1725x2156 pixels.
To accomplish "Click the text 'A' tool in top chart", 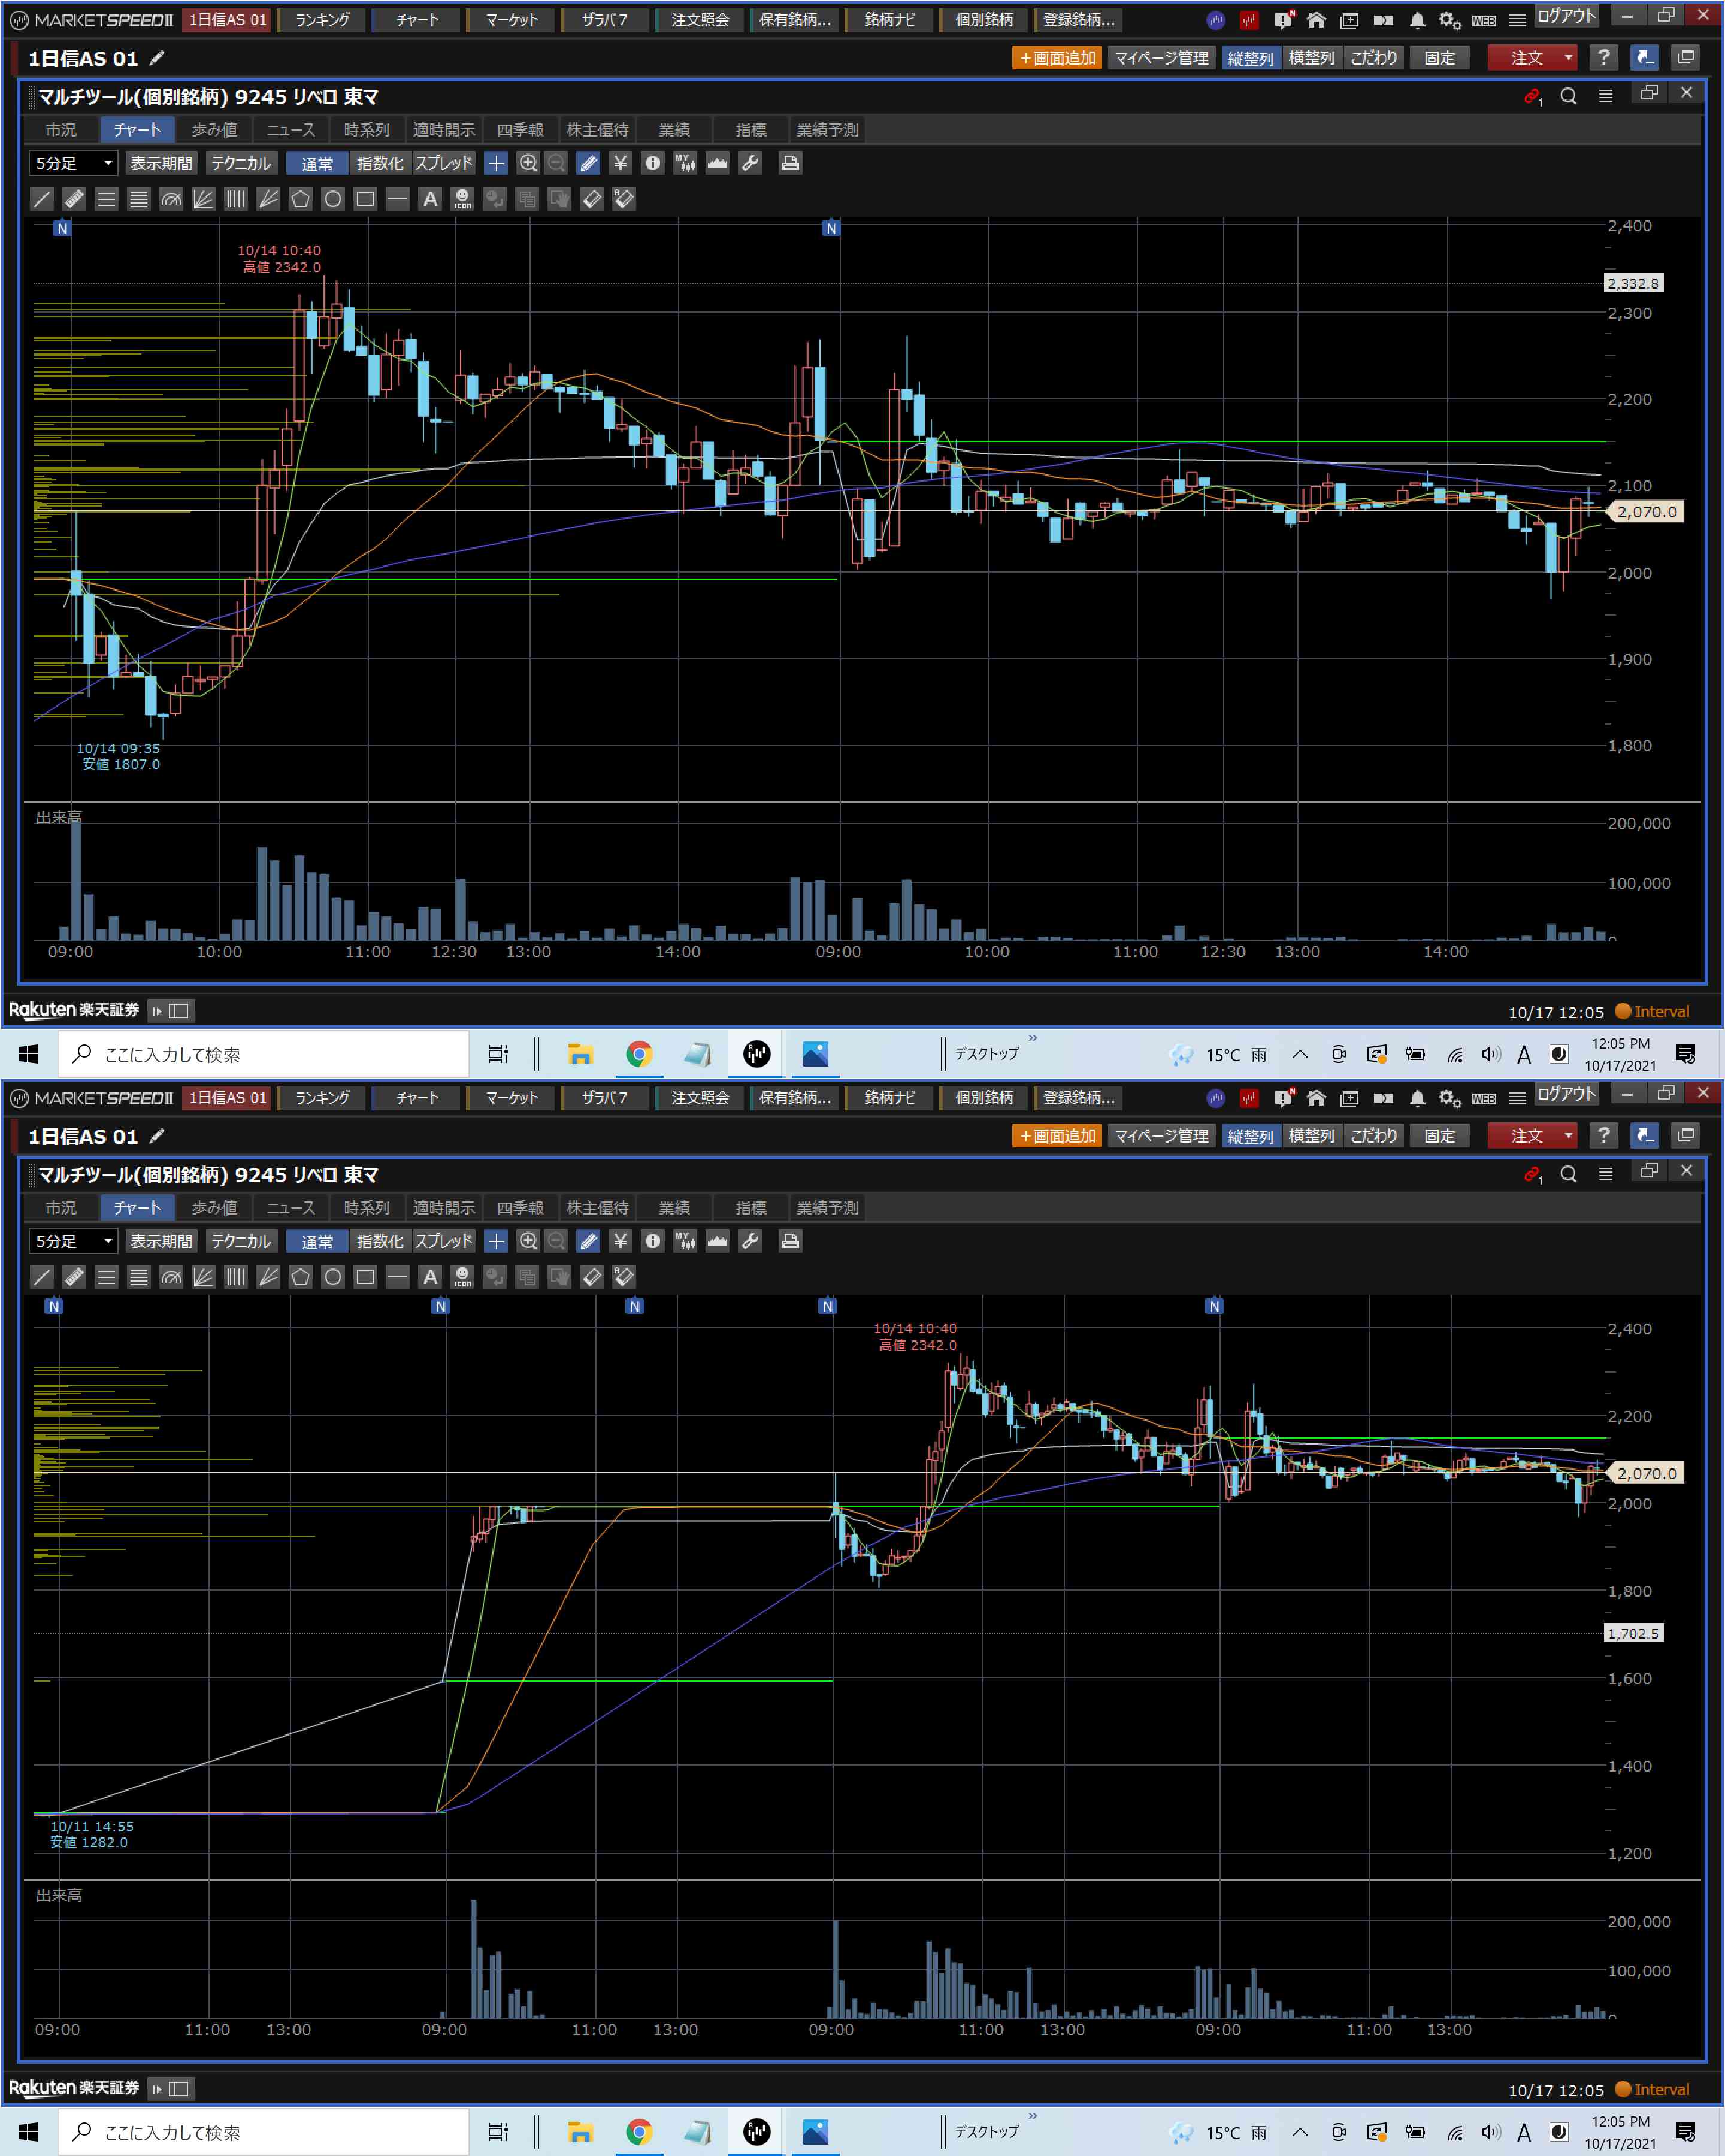I will point(430,199).
